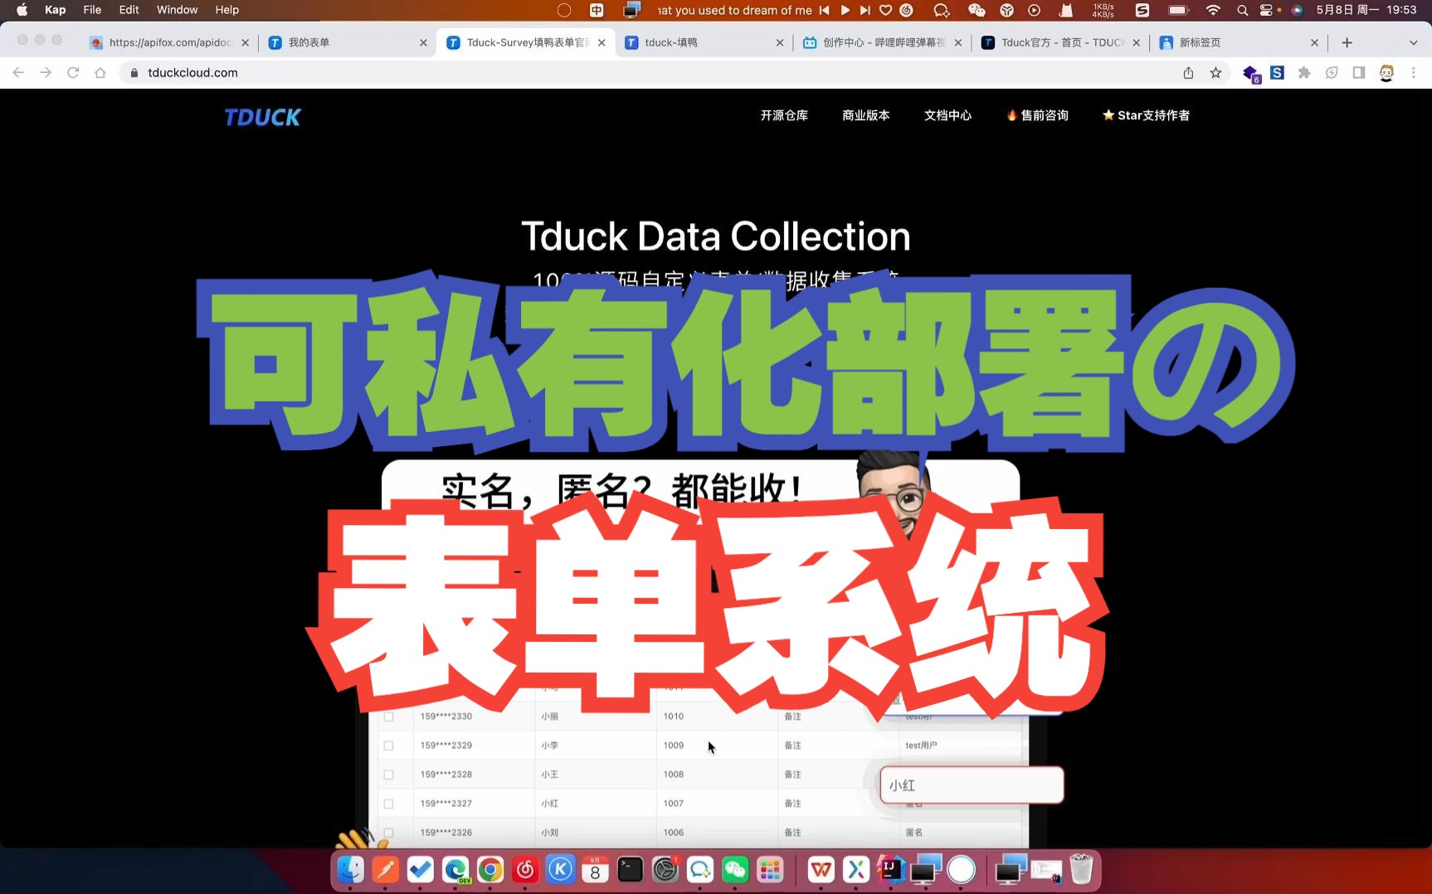Click the TDUCK logo

tap(262, 117)
